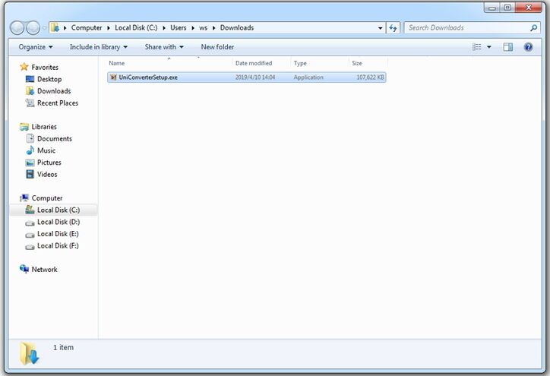Select the UniConverterSetup.exe file
The height and width of the screenshot is (376, 550).
click(247, 77)
